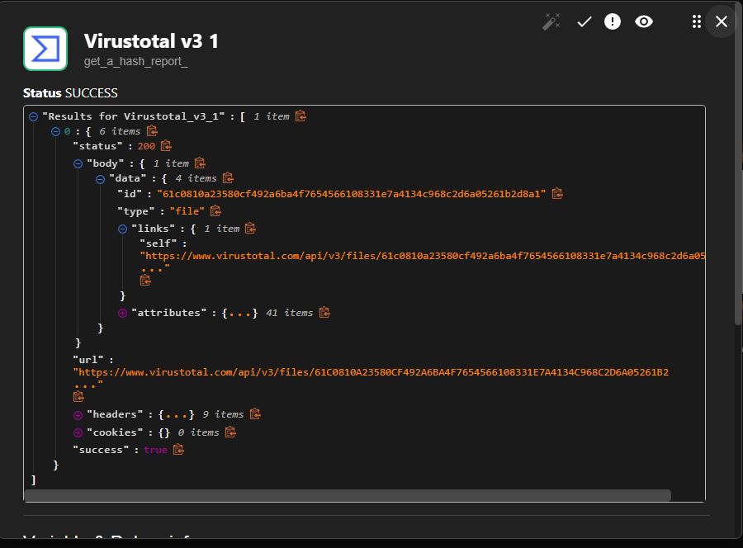Viewport: 743px width, 548px height.
Task: Copy the item 0 object
Action: pos(152,130)
